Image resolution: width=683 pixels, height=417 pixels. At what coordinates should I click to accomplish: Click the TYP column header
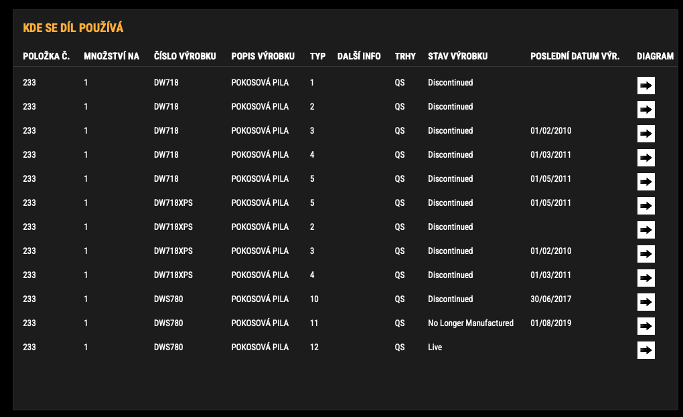(x=317, y=56)
